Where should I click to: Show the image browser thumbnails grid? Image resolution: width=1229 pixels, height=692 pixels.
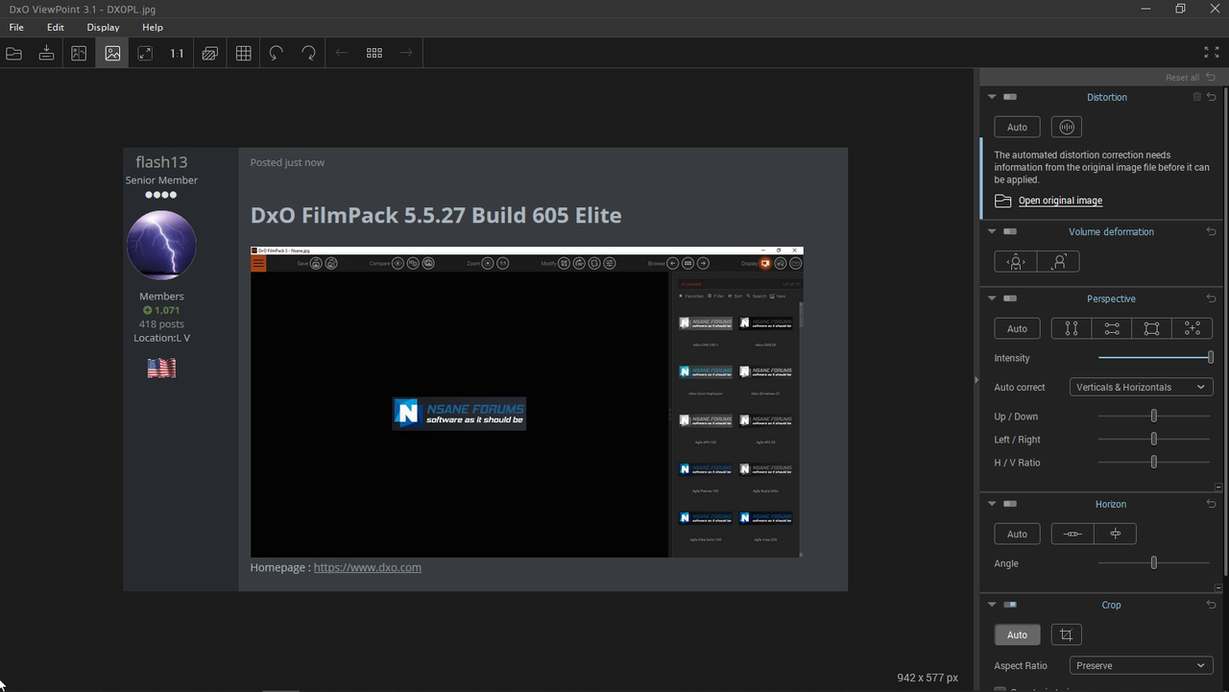click(x=374, y=54)
